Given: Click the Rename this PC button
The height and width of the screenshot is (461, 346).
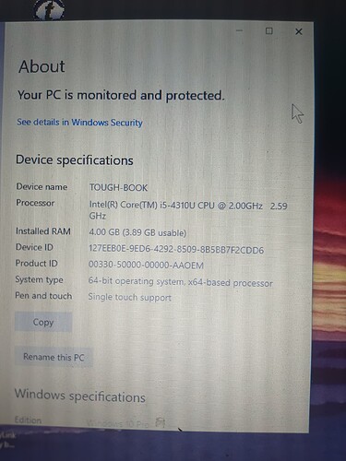Looking at the screenshot, I should point(54,357).
